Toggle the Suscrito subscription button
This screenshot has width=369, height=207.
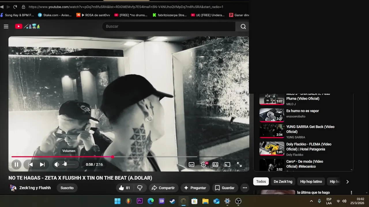67,188
